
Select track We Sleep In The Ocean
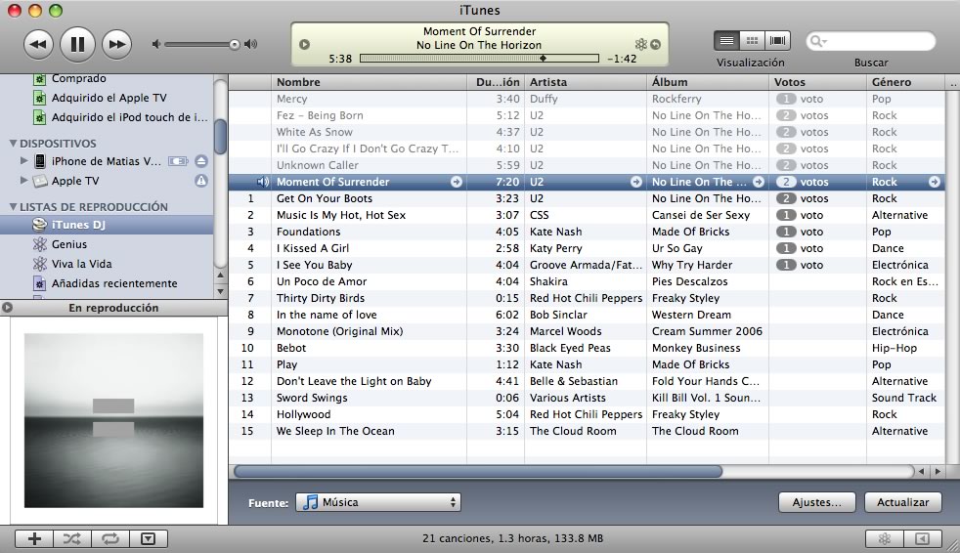587,431
